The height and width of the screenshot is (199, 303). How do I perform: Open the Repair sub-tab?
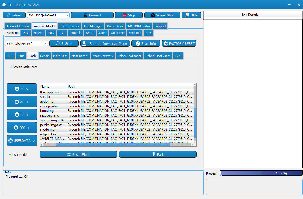[x=45, y=56]
